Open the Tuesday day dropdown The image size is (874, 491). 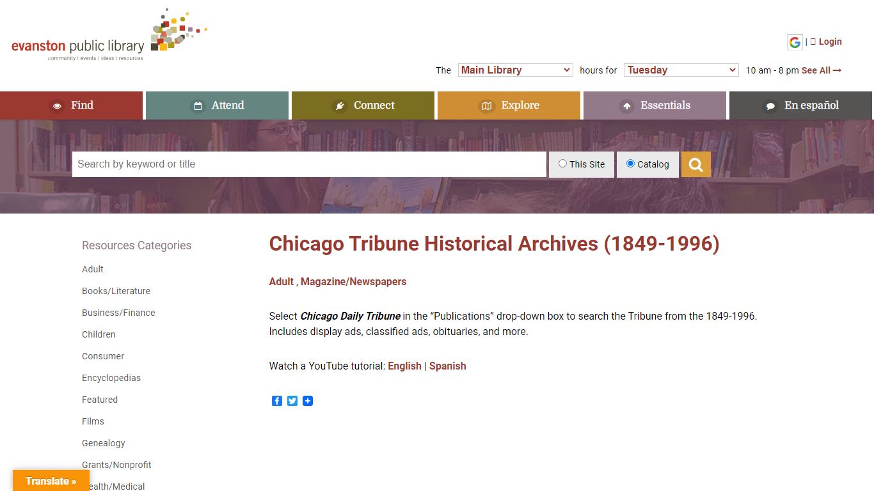pos(681,70)
